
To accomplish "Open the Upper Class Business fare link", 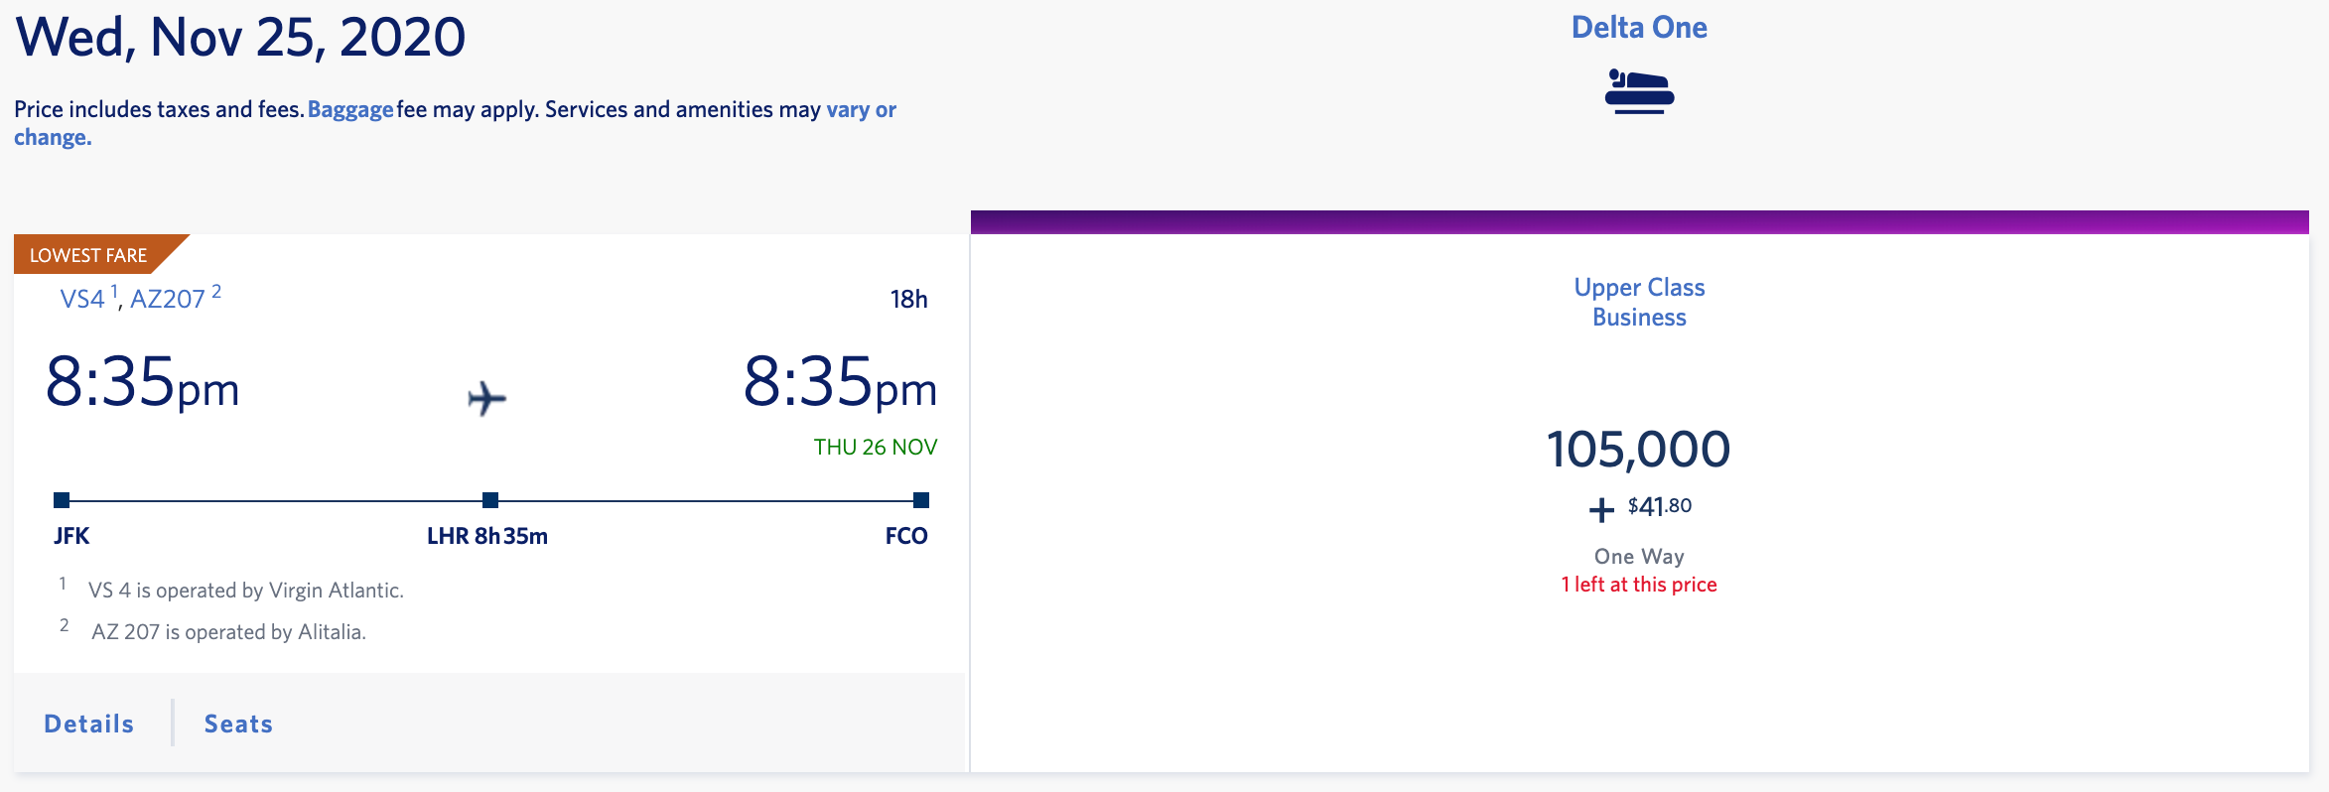I will [1639, 302].
